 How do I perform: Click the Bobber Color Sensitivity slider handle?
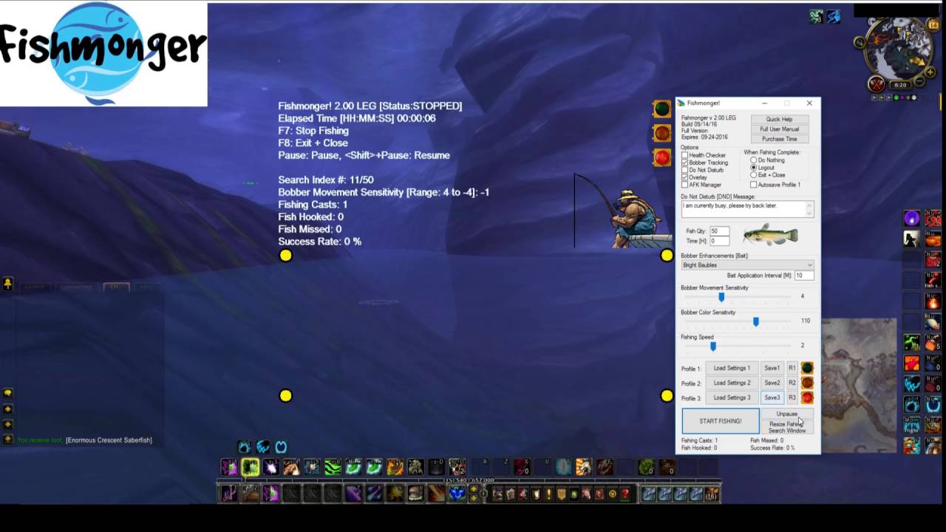755,321
